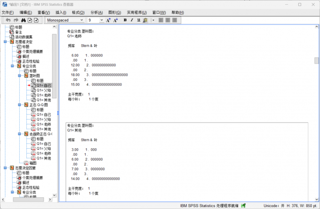Collapse the 正态 Q-Q图 tree node
Screen dimensions: 320x209
pyautogui.click(x=19, y=104)
